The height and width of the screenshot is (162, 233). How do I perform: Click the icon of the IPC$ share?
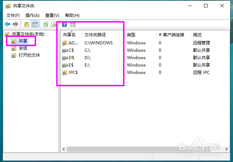point(65,73)
